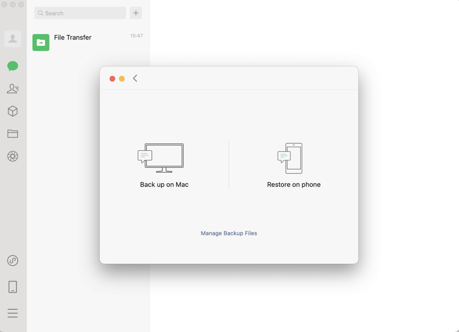Screen dimensions: 459x332
Task: Open the Channels aperture icon
Action: click(13, 156)
